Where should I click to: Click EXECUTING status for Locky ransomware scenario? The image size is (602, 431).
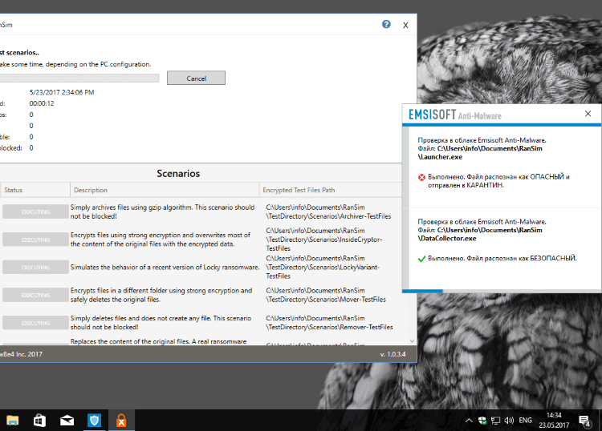[35, 268]
